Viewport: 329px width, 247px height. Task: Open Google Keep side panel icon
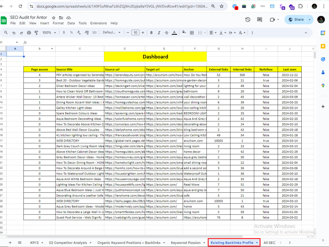pyautogui.click(x=323, y=46)
